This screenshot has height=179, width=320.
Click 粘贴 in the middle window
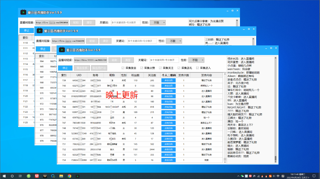(x=92, y=41)
